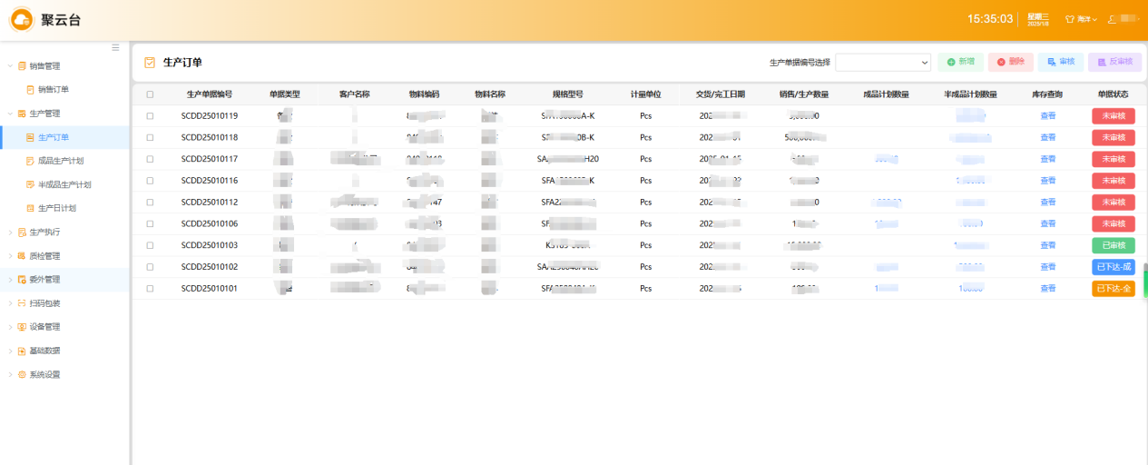Click 查看 inventory link for SCDD25010117
1148x465 pixels.
pos(1047,159)
